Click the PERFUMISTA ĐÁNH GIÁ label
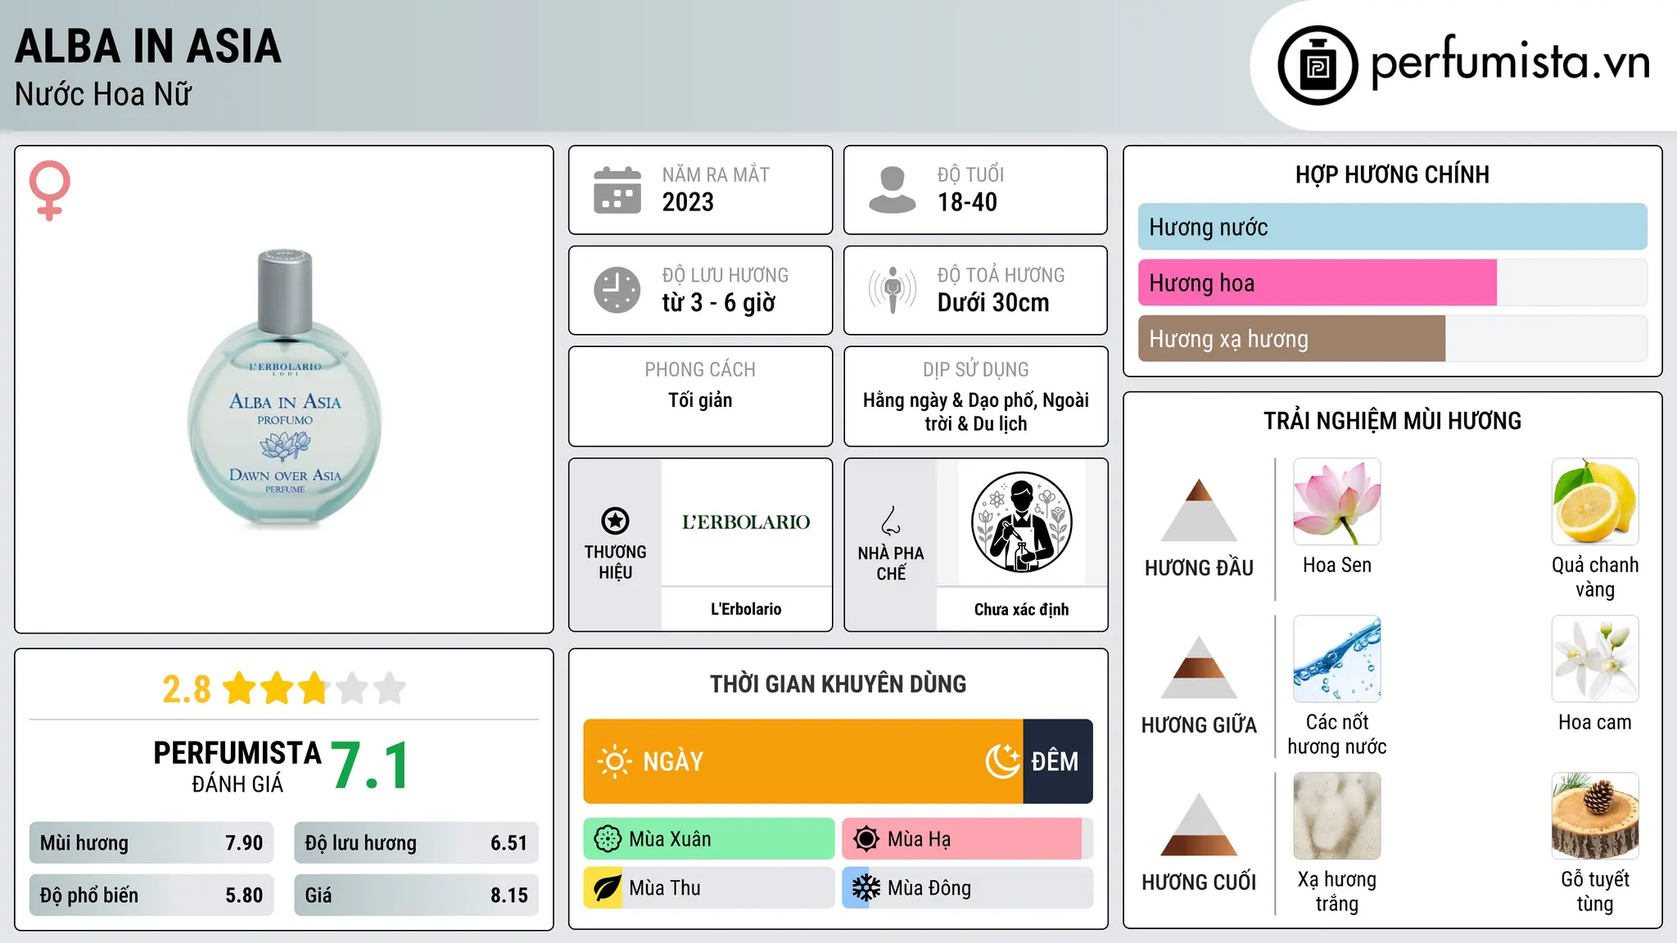This screenshot has height=943, width=1677. [x=237, y=766]
